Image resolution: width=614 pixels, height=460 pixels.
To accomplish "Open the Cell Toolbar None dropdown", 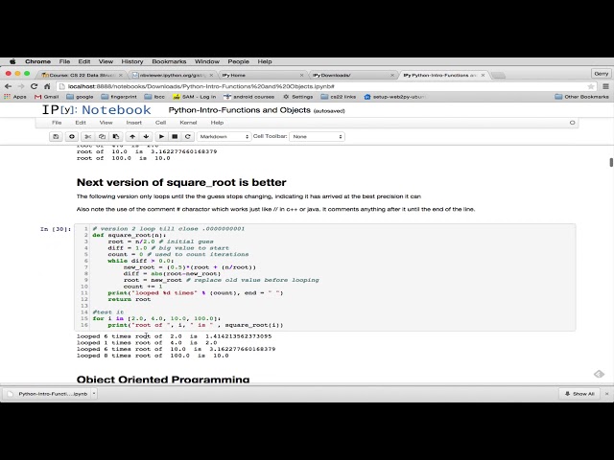I will coord(318,136).
